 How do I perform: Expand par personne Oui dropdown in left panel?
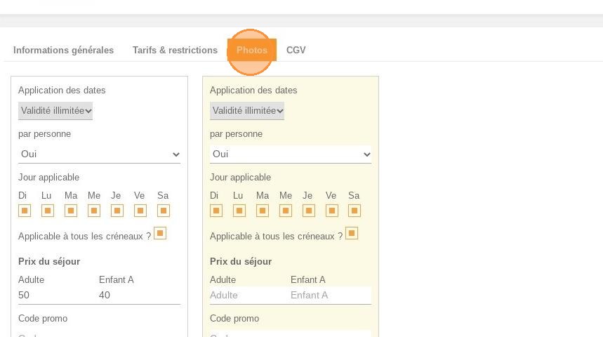(x=99, y=154)
